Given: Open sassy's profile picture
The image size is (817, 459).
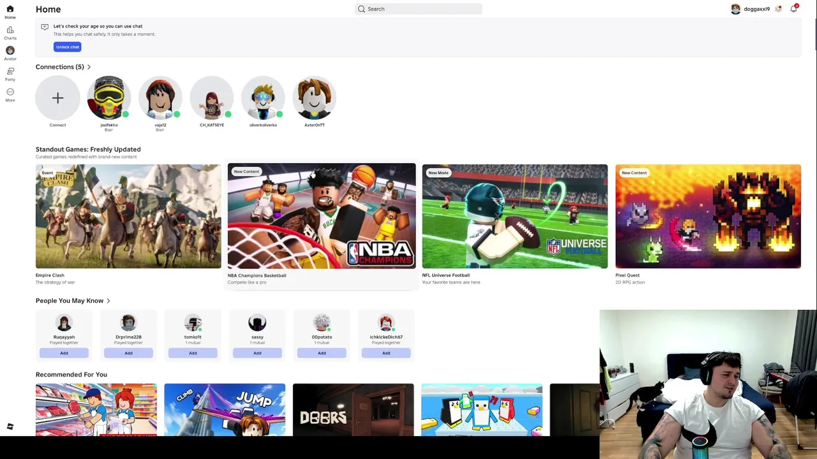Looking at the screenshot, I should point(257,323).
